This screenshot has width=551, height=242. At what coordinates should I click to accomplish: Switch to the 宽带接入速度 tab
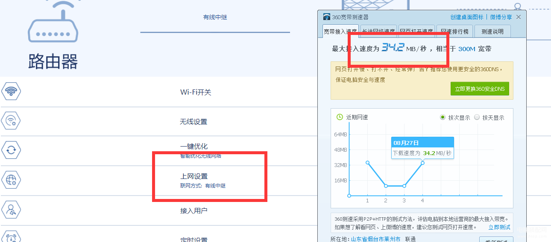pyautogui.click(x=340, y=31)
